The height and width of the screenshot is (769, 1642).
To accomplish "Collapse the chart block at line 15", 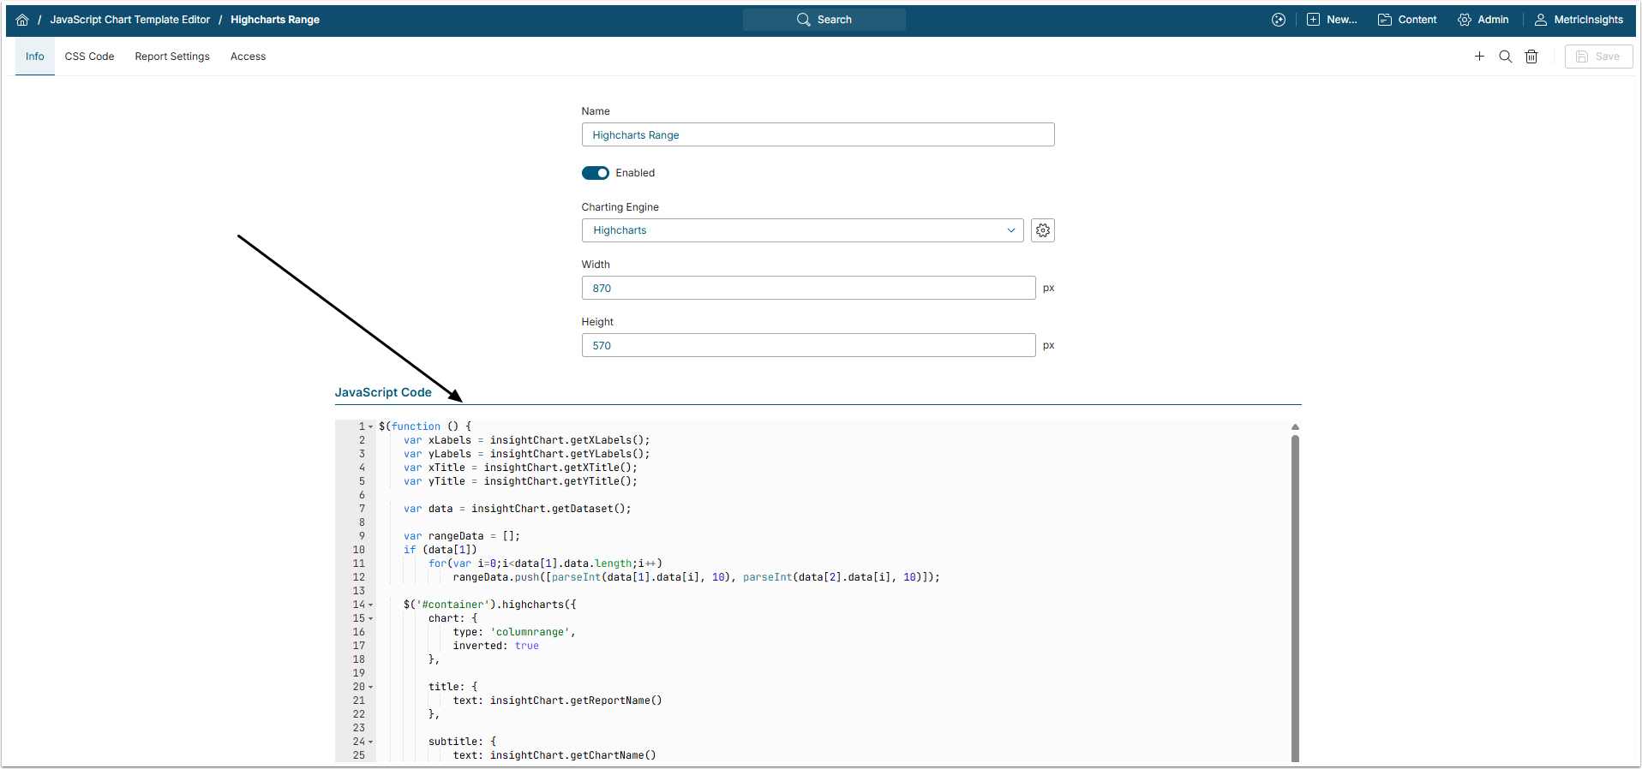I will 371,618.
